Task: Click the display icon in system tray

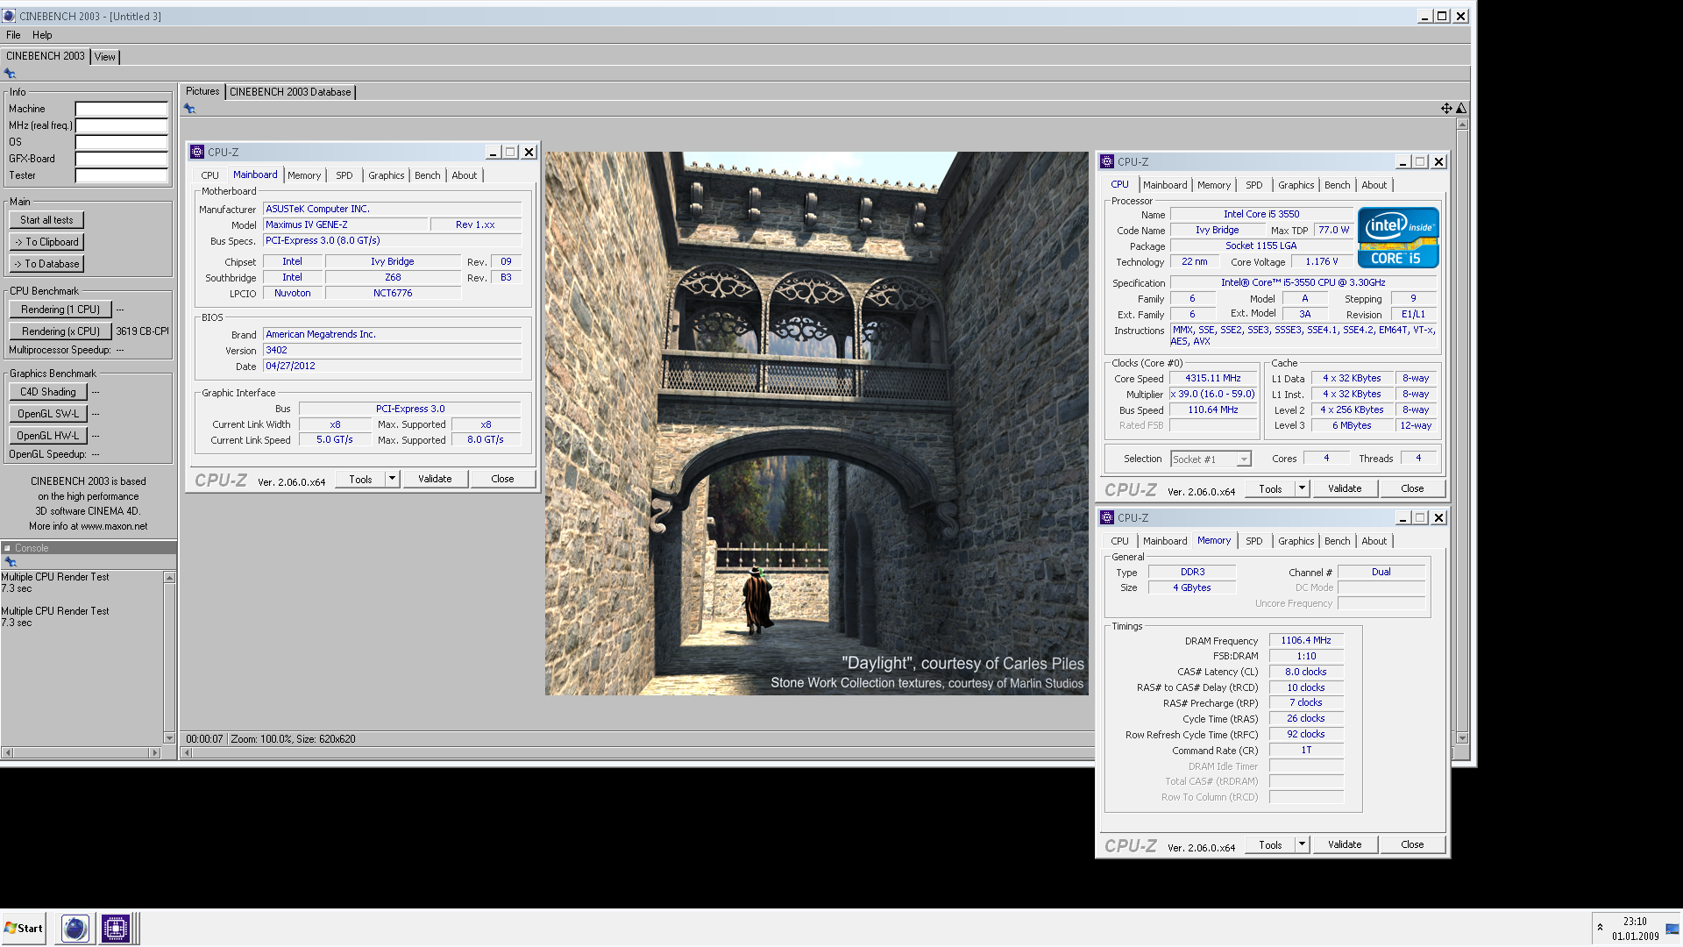Action: pyautogui.click(x=1672, y=929)
